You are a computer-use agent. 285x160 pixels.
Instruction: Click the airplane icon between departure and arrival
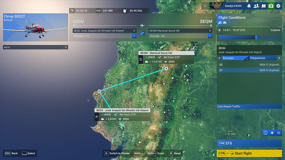point(142,26)
